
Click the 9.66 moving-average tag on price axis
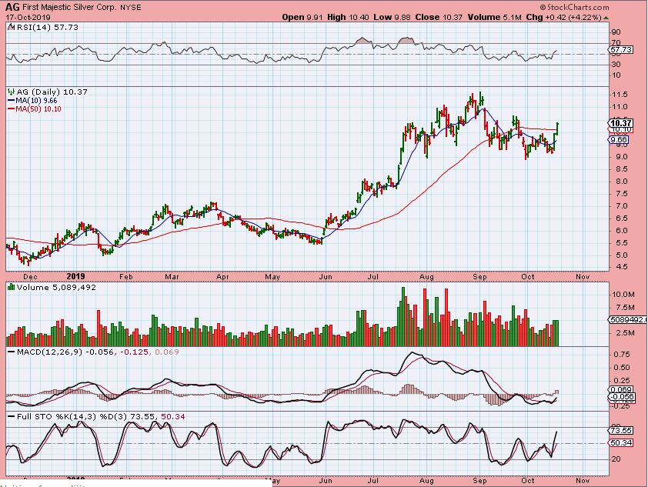pos(619,140)
